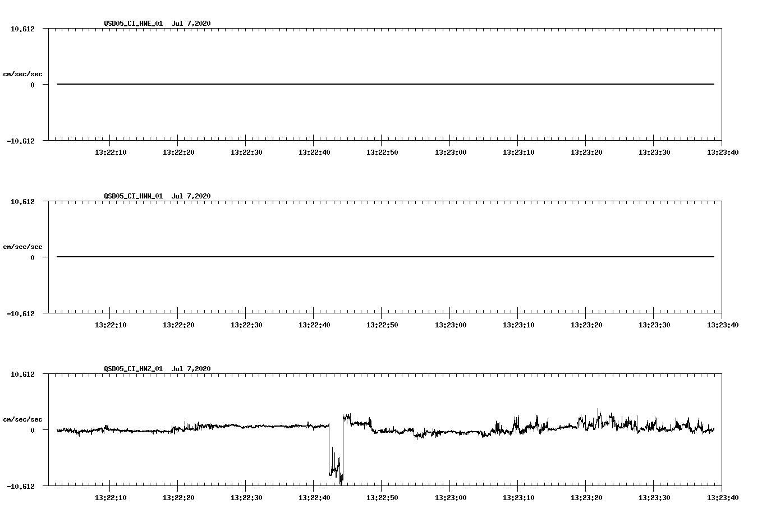The image size is (762, 518).
Task: Click the 13:22:40 time label on HNZ plot
Action: pos(314,498)
